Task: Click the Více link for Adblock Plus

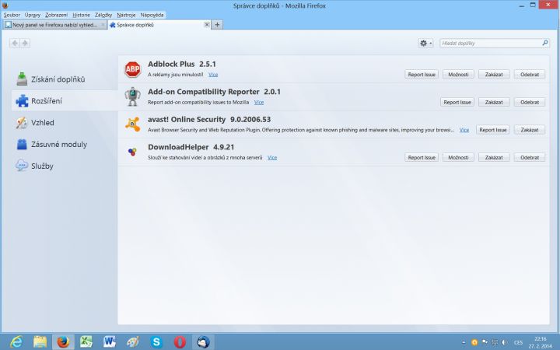Action: pyautogui.click(x=213, y=75)
